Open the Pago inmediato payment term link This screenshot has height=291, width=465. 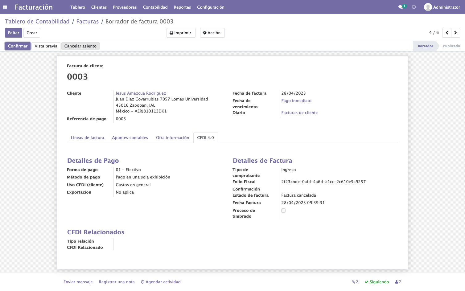tap(296, 101)
